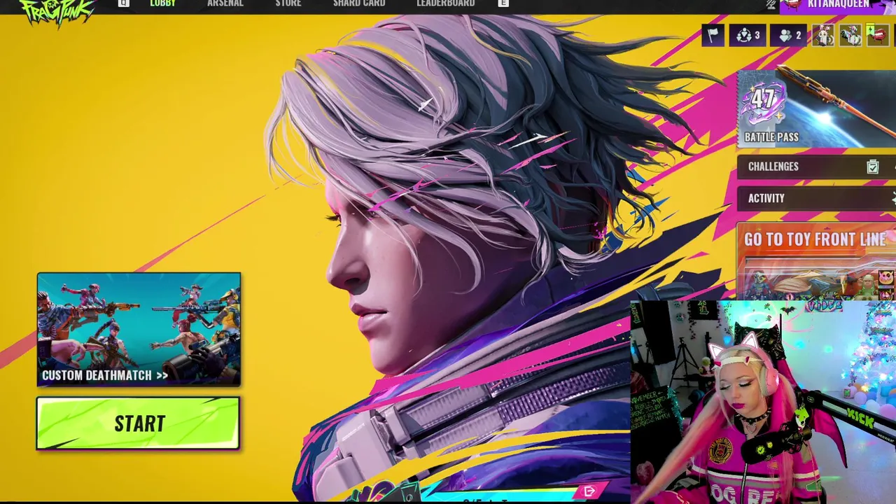Open the Shard Card tab
This screenshot has height=504, width=896.
click(x=359, y=3)
